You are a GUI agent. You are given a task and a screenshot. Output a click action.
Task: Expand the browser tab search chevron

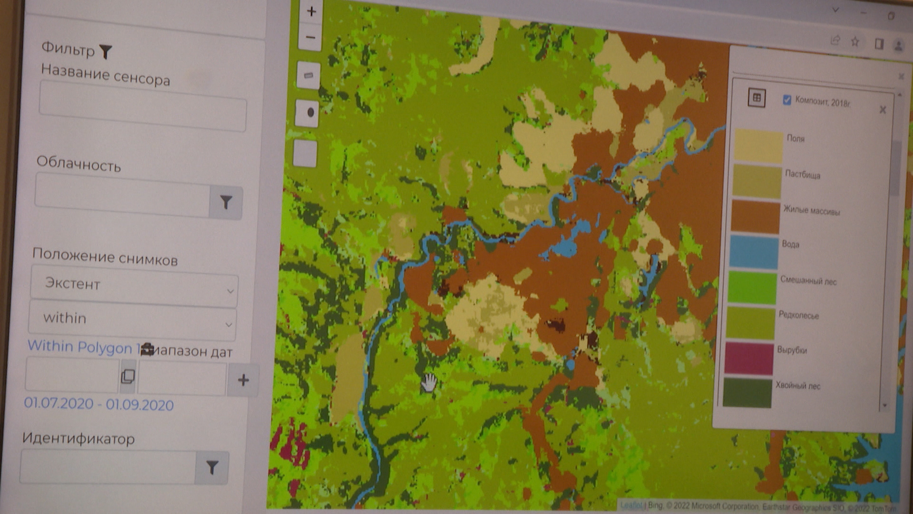(835, 10)
